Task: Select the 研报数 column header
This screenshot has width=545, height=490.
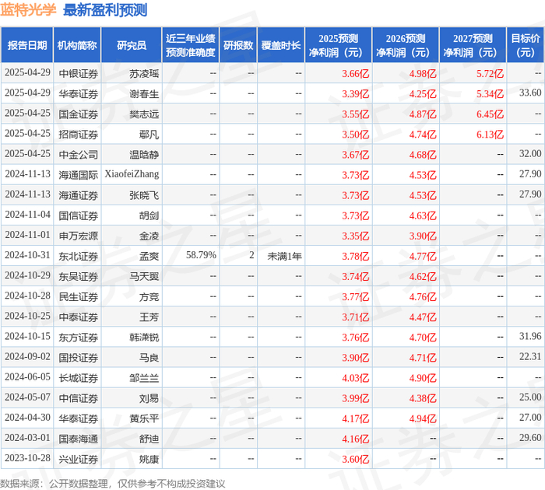Action: [x=238, y=45]
